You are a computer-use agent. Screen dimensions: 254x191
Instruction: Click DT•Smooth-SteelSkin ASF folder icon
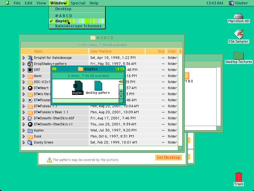(30, 118)
